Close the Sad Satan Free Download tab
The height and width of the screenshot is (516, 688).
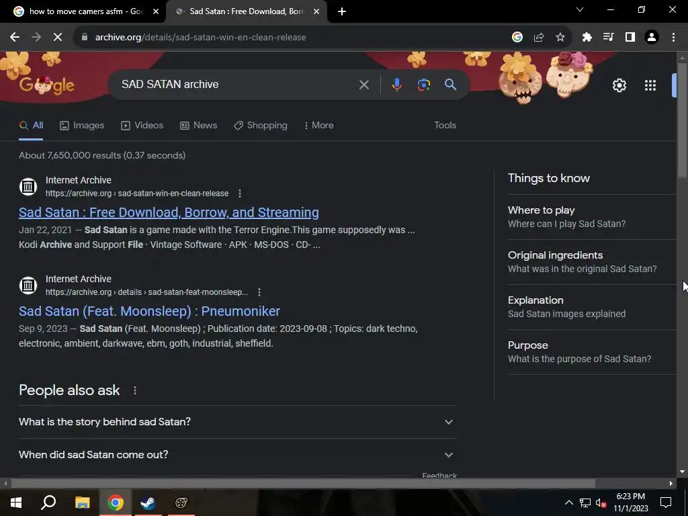pyautogui.click(x=316, y=12)
